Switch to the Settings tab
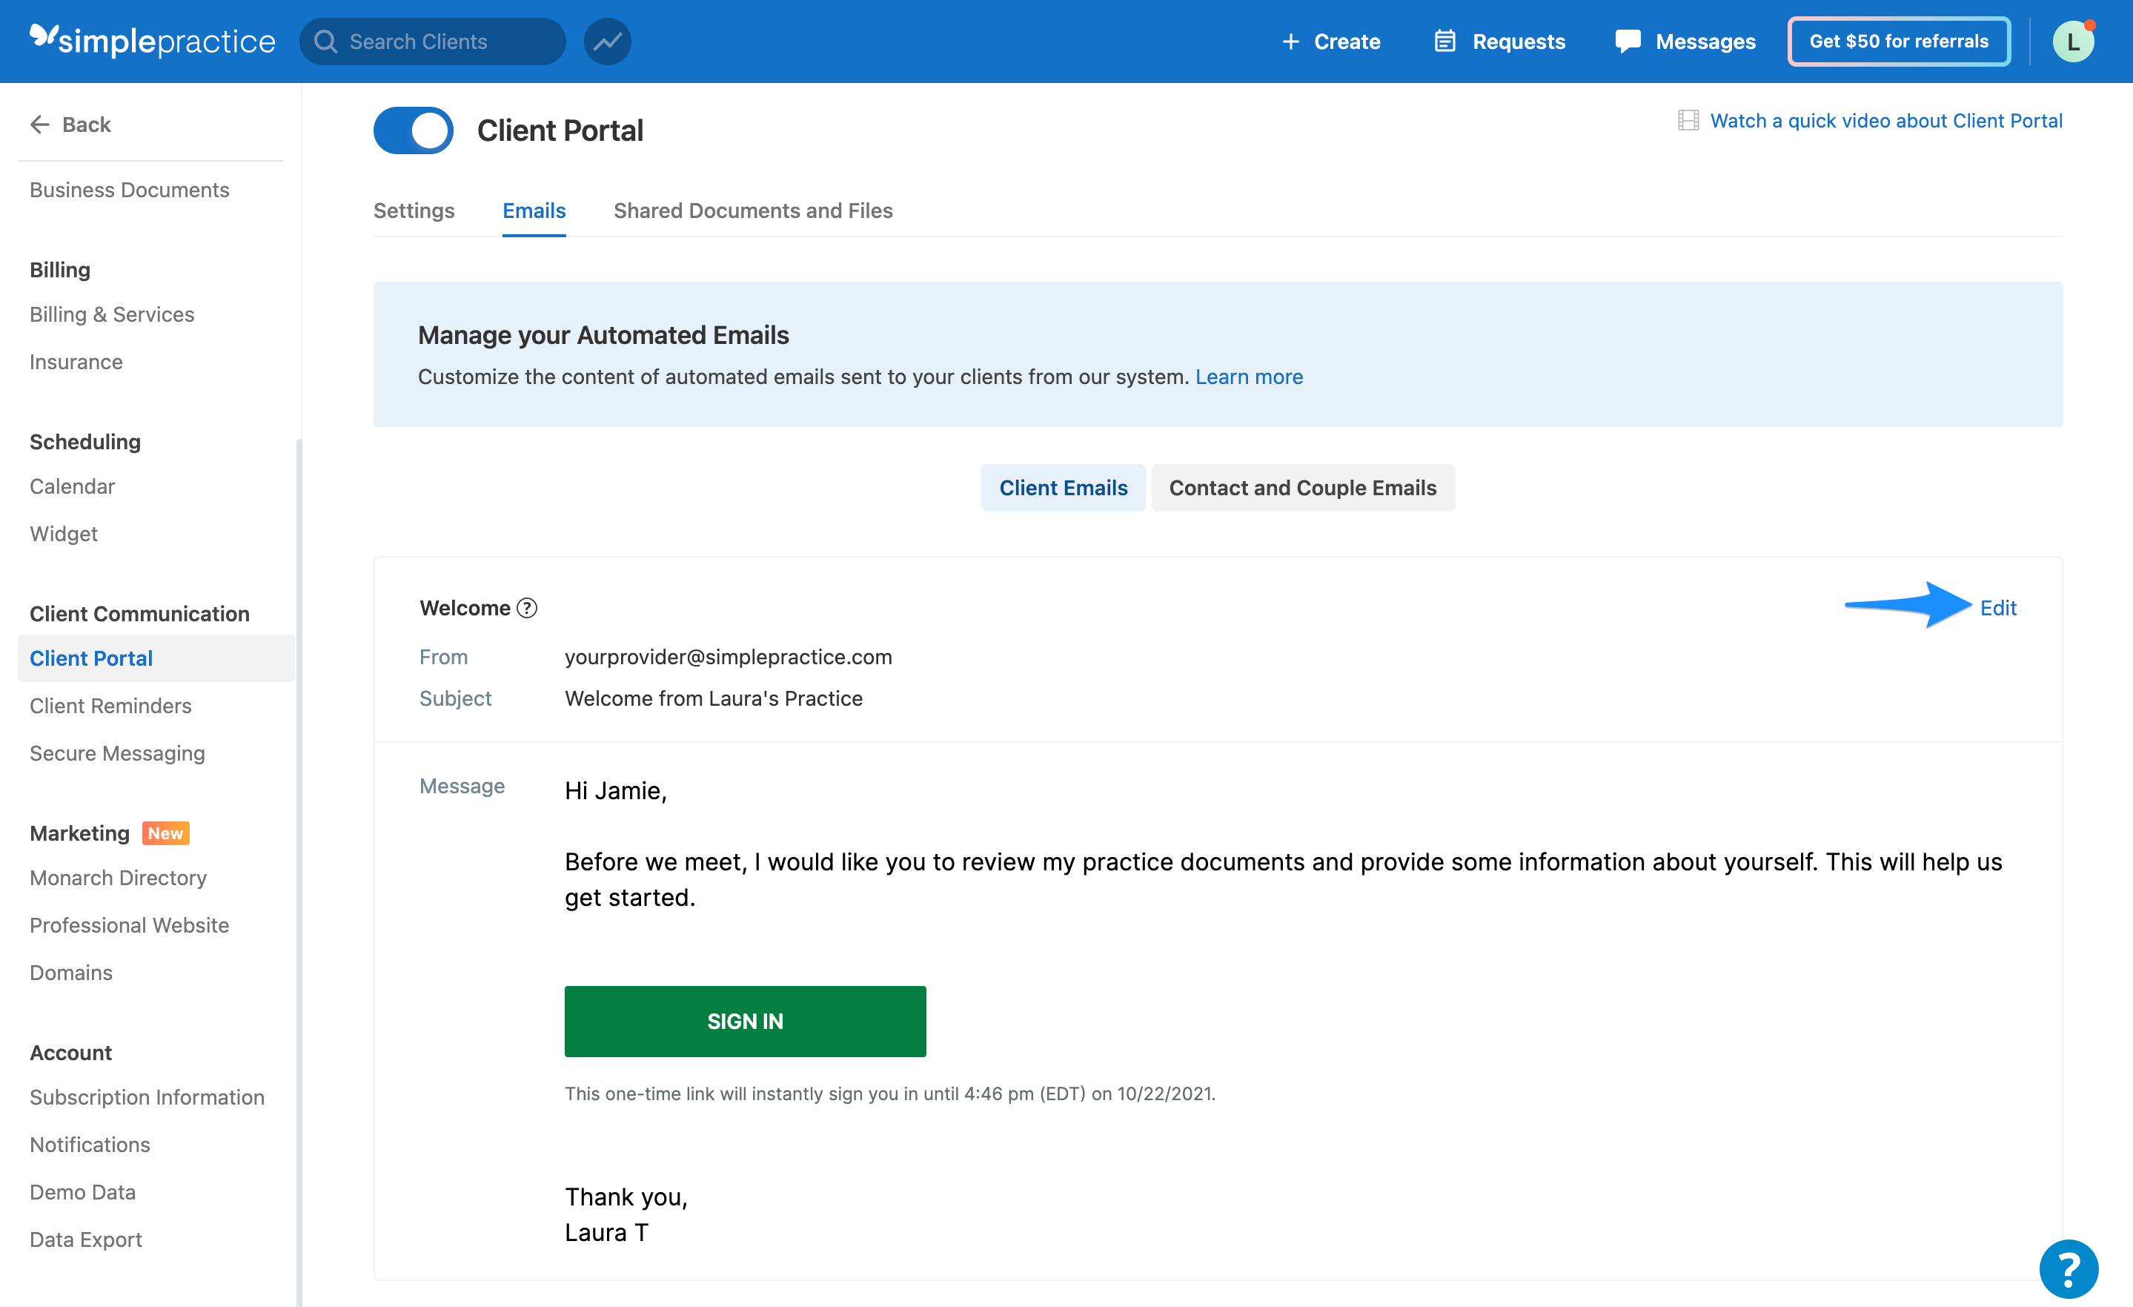Screen dimensions: 2133x1307 coord(414,211)
